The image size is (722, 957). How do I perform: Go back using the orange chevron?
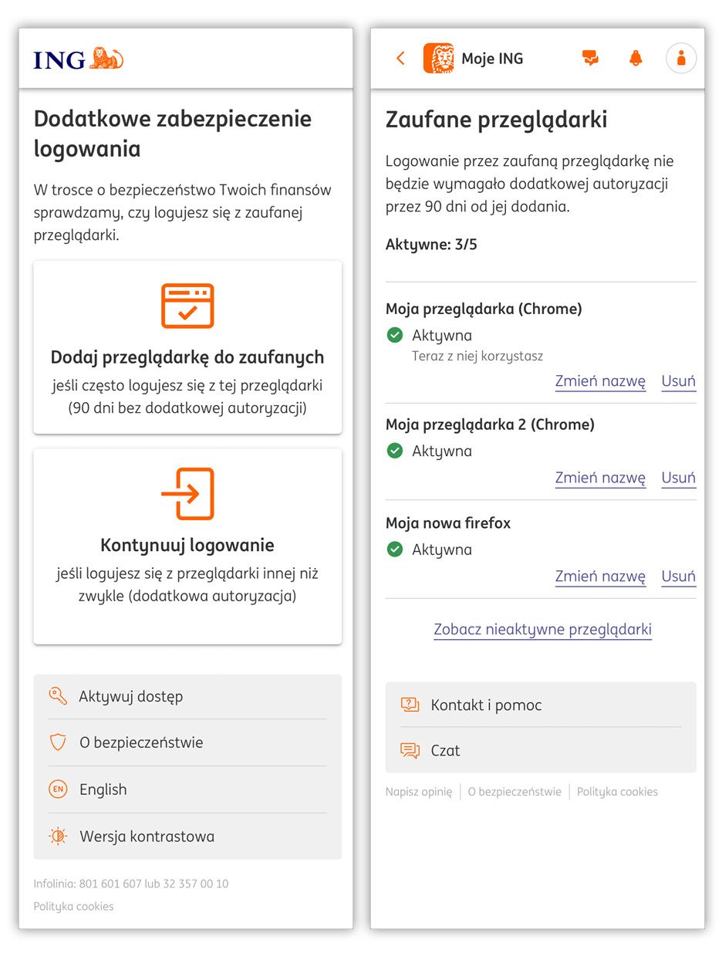[400, 58]
